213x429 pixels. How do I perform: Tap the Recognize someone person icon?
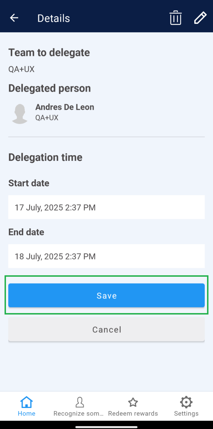80,402
